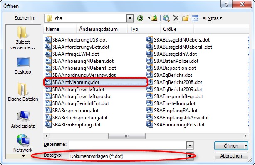
Task: Open Netzwerk in places bar
Action: click(23, 143)
